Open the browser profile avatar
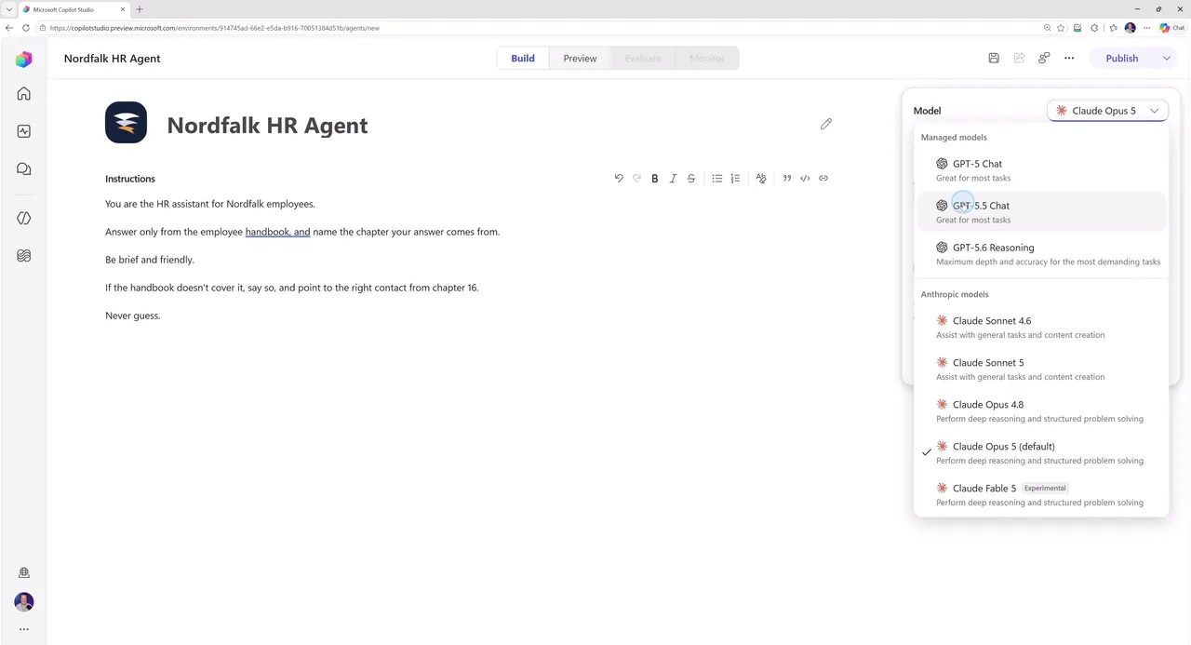Viewport: 1191px width, 645px height. coord(1131,28)
